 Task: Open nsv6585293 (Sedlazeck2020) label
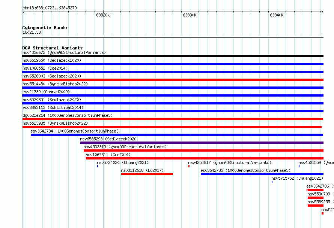pos(109,139)
